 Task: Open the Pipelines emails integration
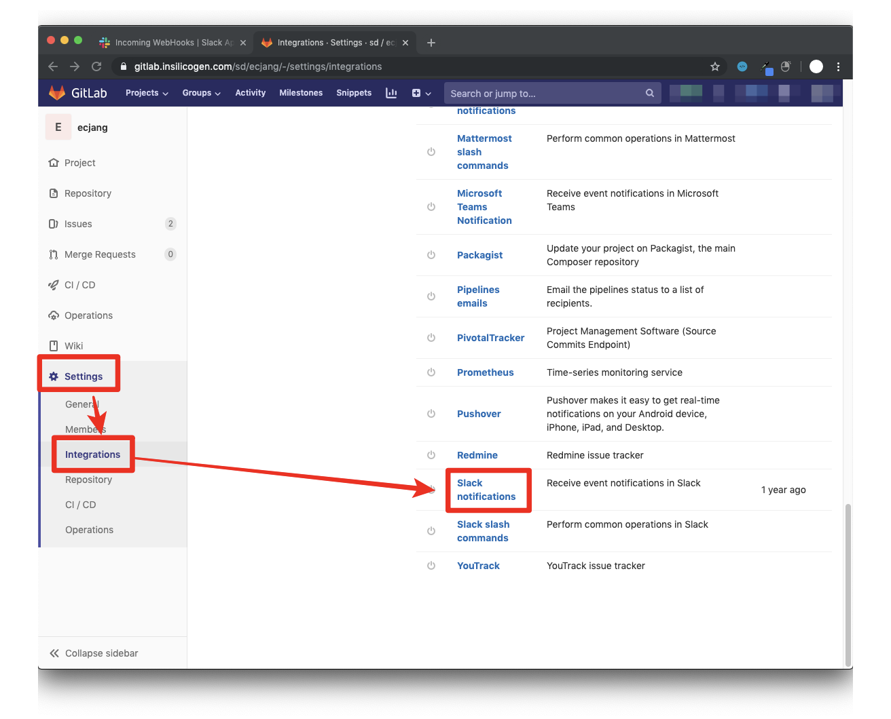pyautogui.click(x=478, y=296)
